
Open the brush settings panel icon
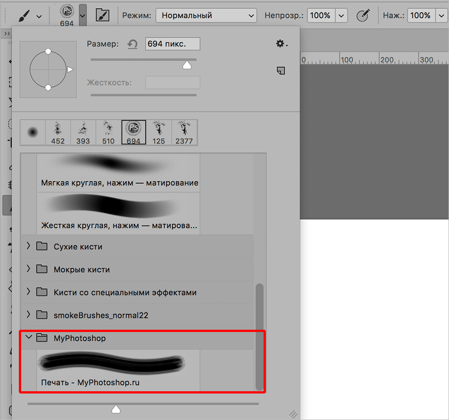point(103,15)
